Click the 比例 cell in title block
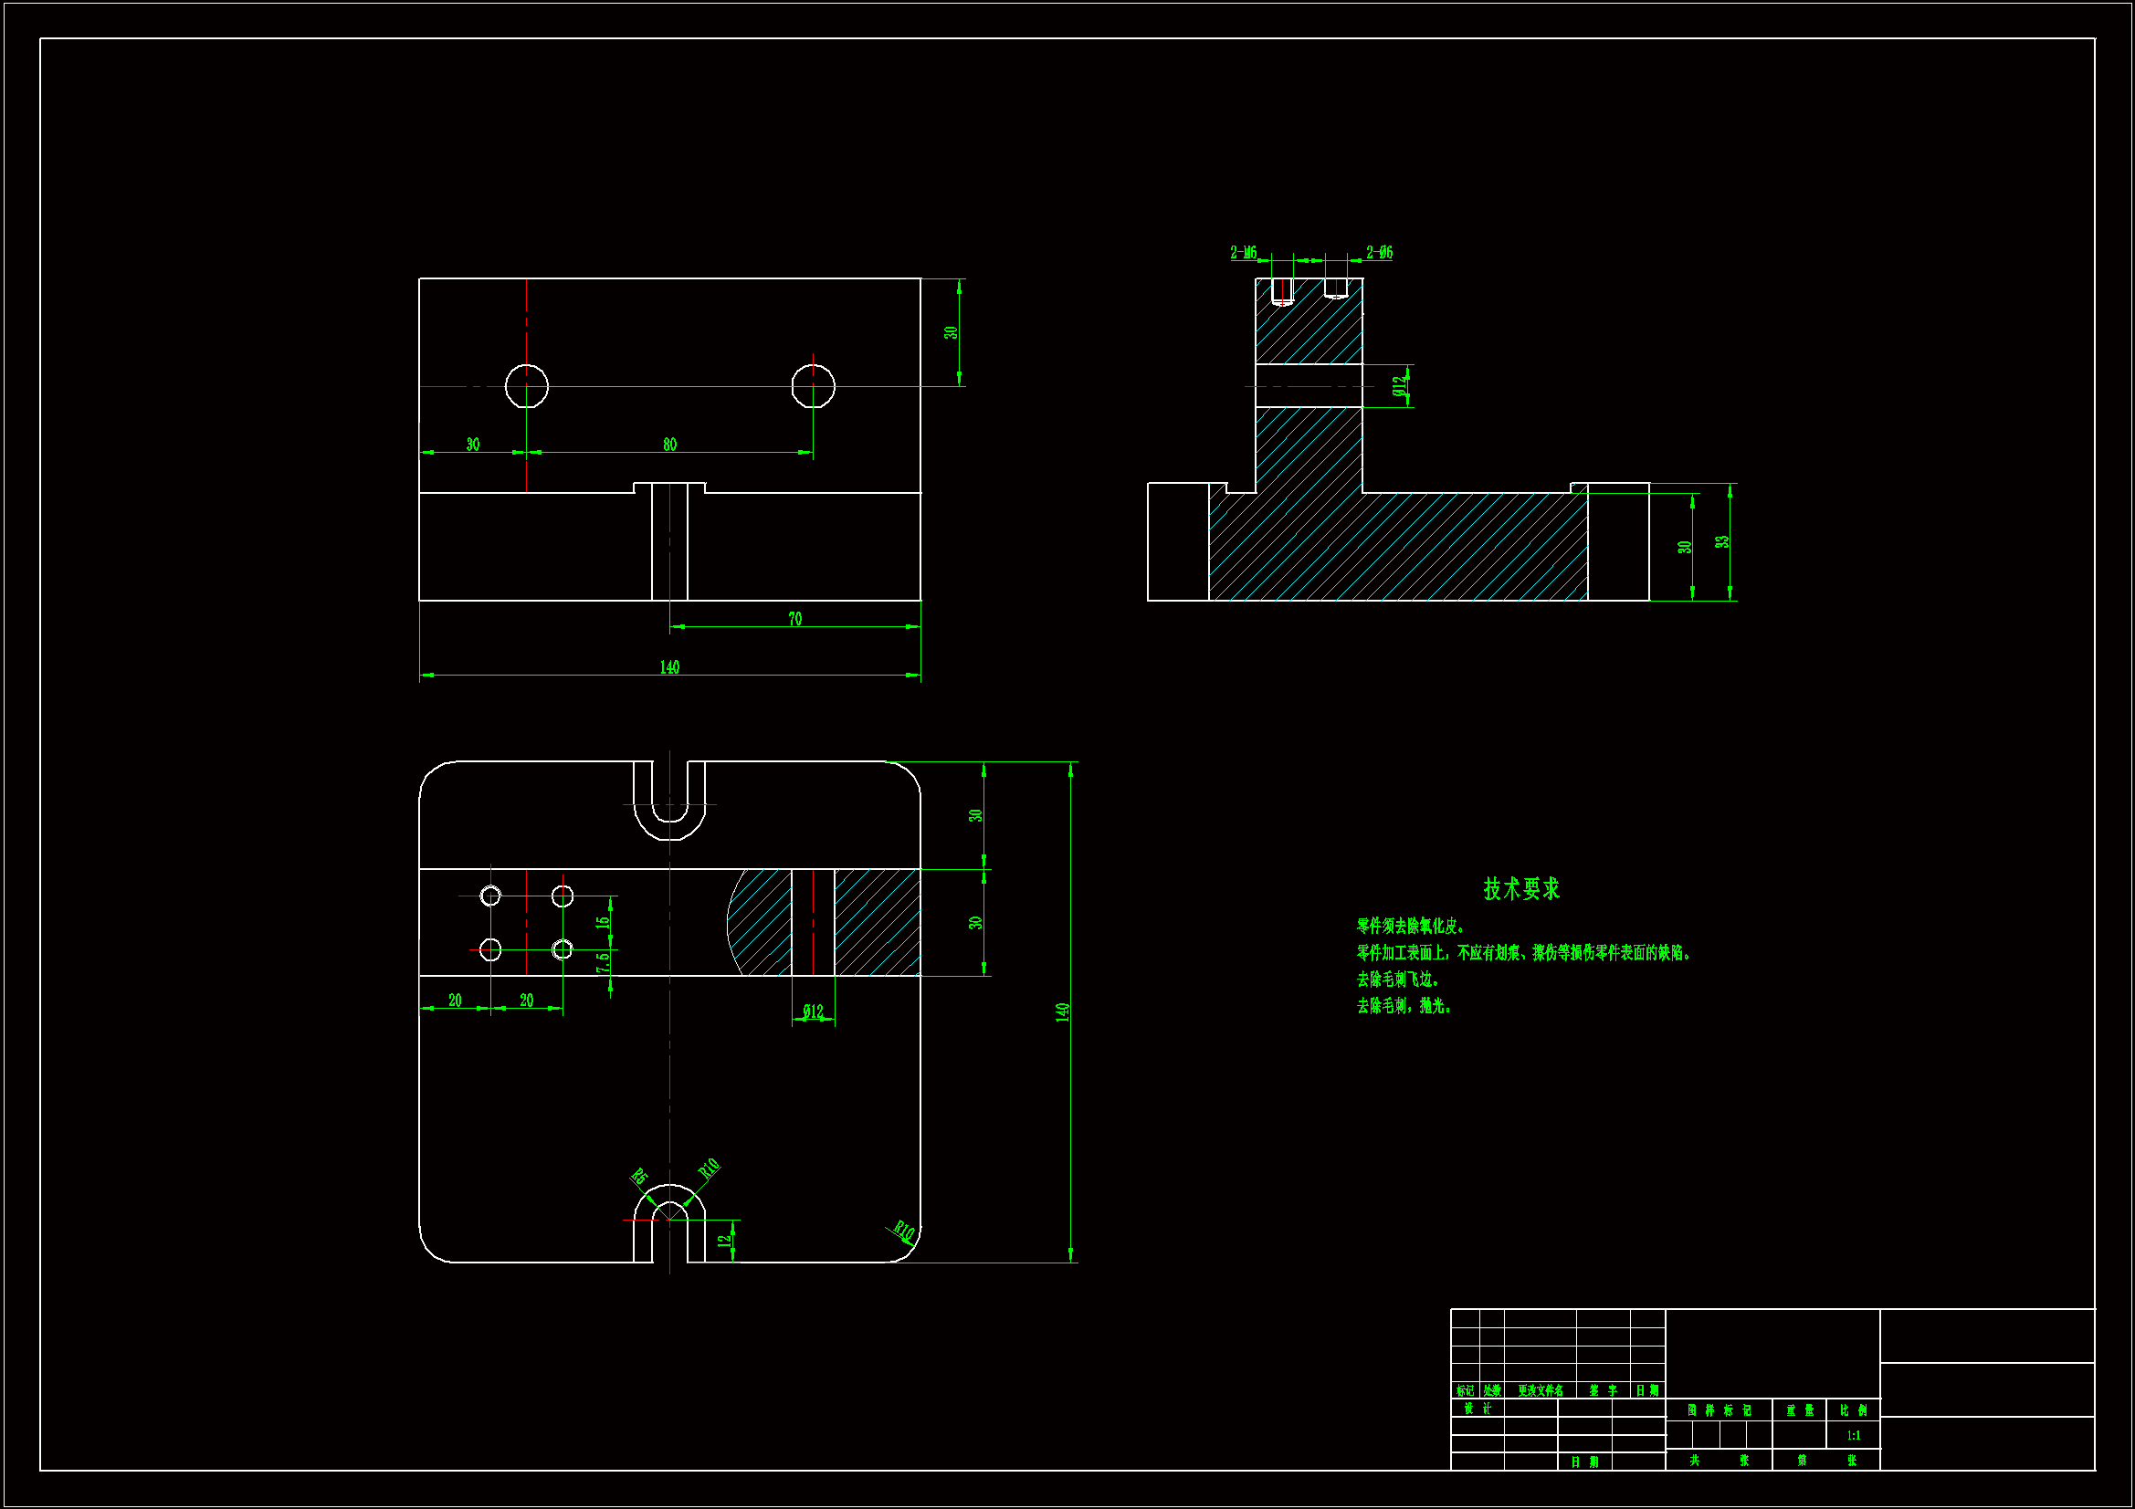 1853,1410
